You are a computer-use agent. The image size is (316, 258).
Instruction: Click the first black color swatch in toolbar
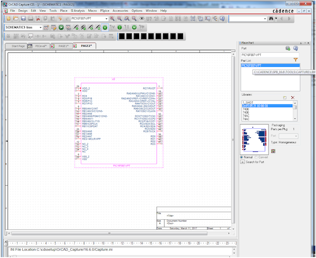(x=123, y=37)
